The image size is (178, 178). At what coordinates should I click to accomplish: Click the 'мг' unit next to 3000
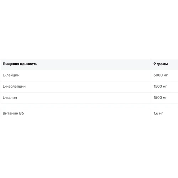point(166,75)
